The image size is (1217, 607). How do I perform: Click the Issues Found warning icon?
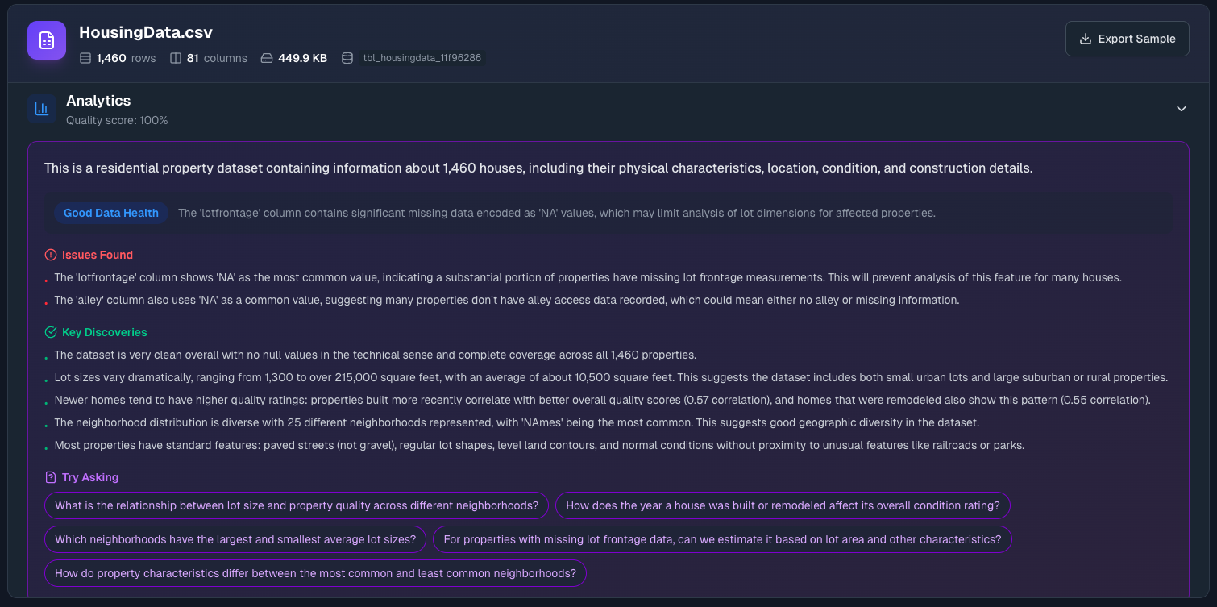(x=51, y=255)
